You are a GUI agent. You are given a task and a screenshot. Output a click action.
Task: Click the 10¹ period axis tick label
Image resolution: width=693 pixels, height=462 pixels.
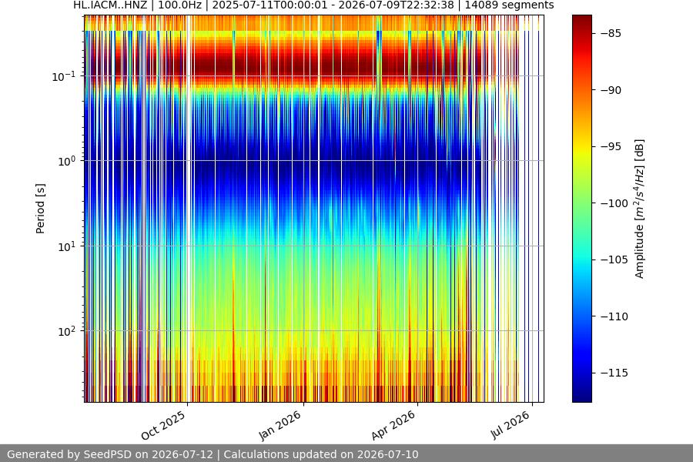click(66, 246)
